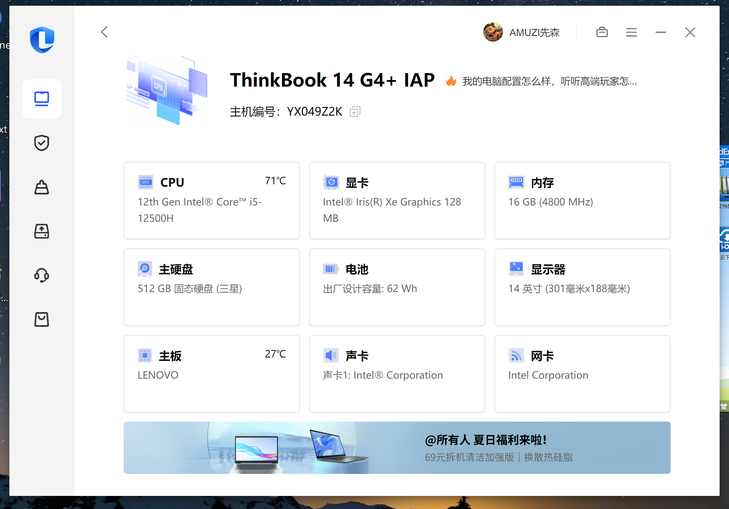Open the computer/hardware info sidebar tab
729x509 pixels.
coord(42,99)
